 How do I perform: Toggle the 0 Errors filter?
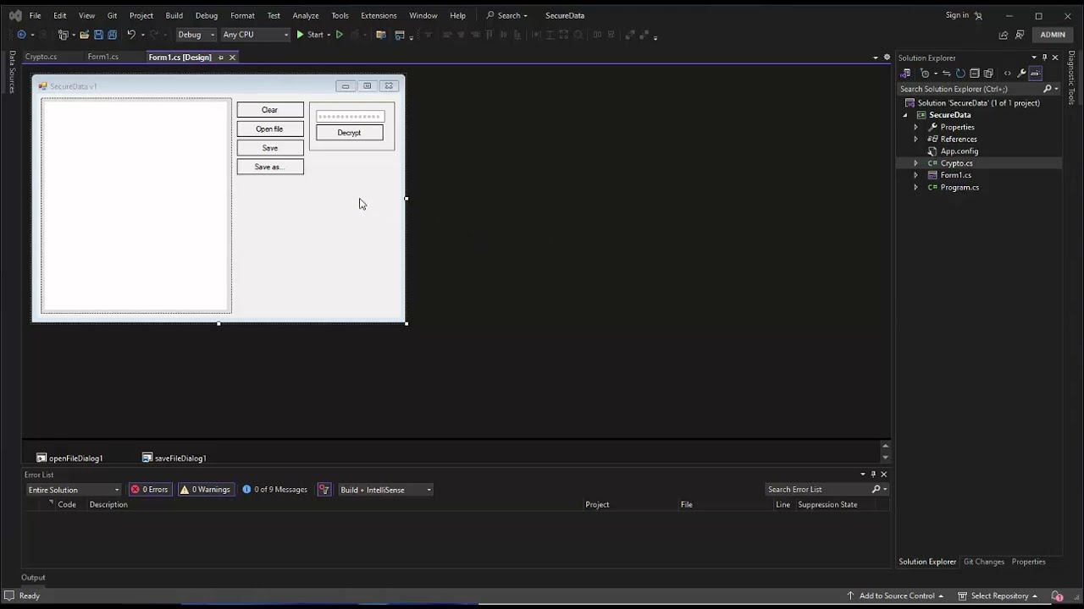point(149,490)
